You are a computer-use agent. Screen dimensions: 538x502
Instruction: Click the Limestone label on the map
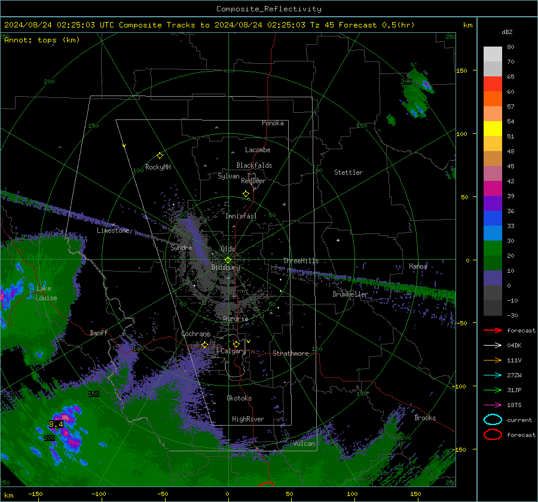point(113,230)
